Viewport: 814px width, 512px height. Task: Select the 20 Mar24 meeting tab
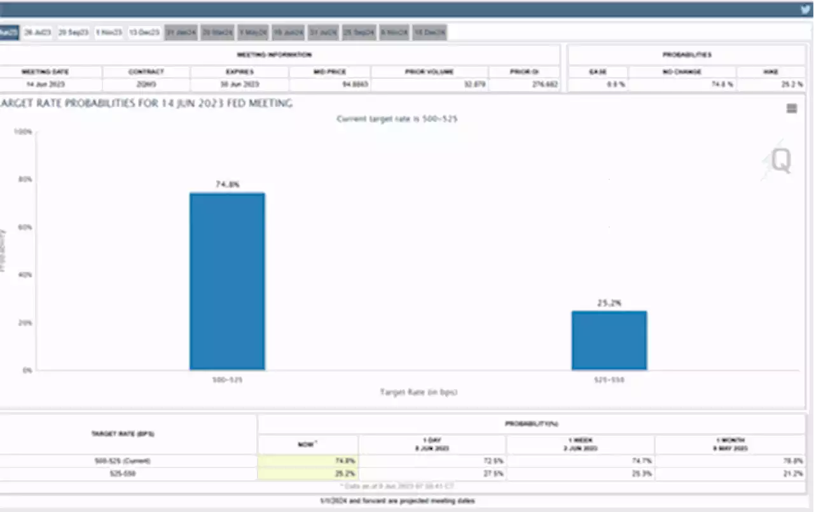click(x=218, y=32)
